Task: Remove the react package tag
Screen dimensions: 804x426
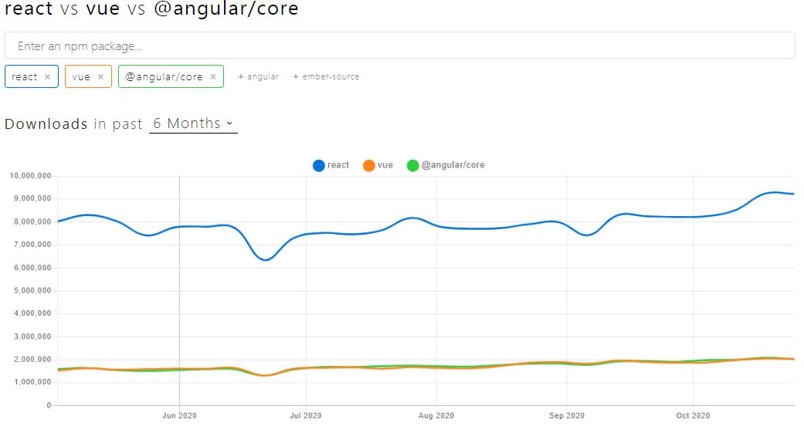Action: 48,77
